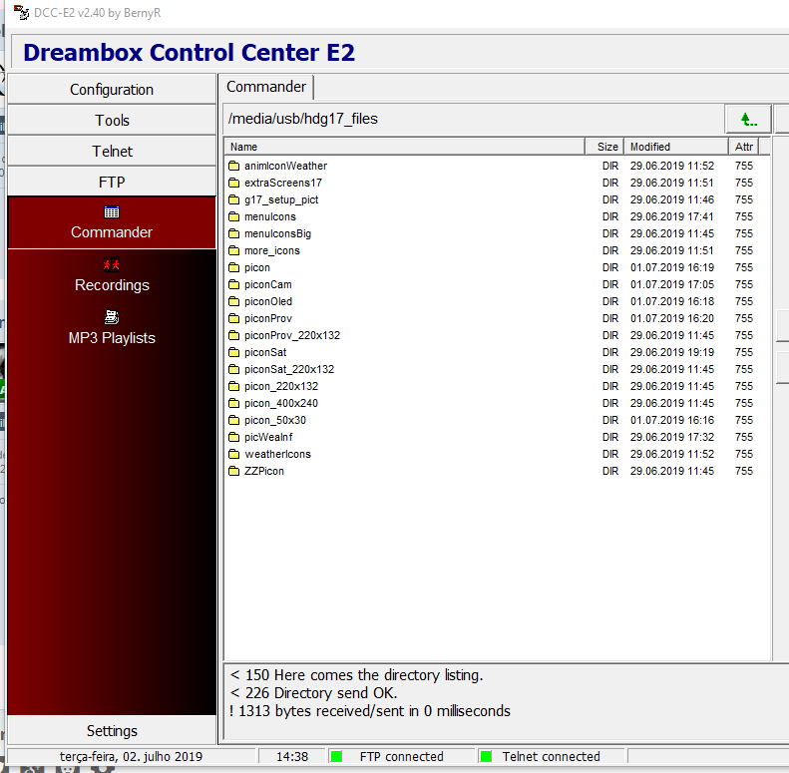Open the Recordings sidebar item
789x773 pixels.
pyautogui.click(x=112, y=275)
